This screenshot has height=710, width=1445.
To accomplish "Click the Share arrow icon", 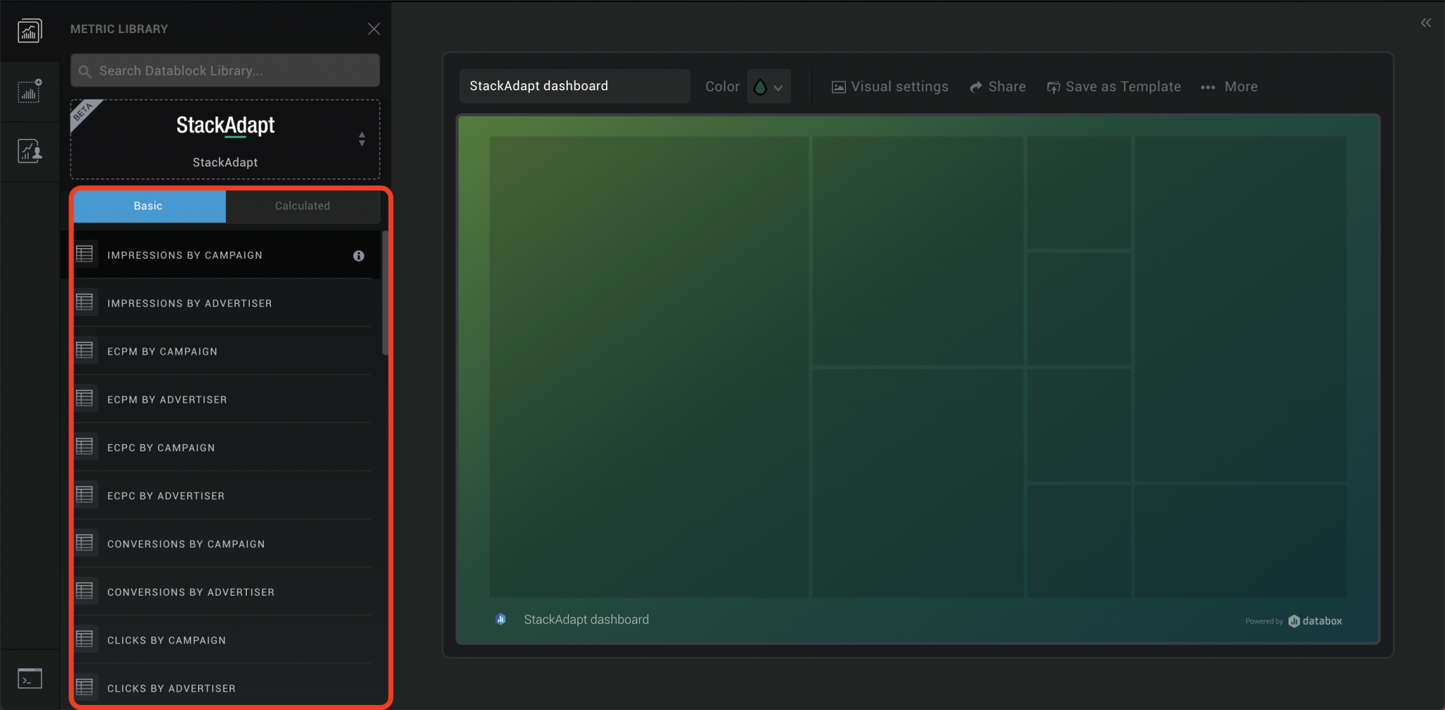I will tap(977, 86).
